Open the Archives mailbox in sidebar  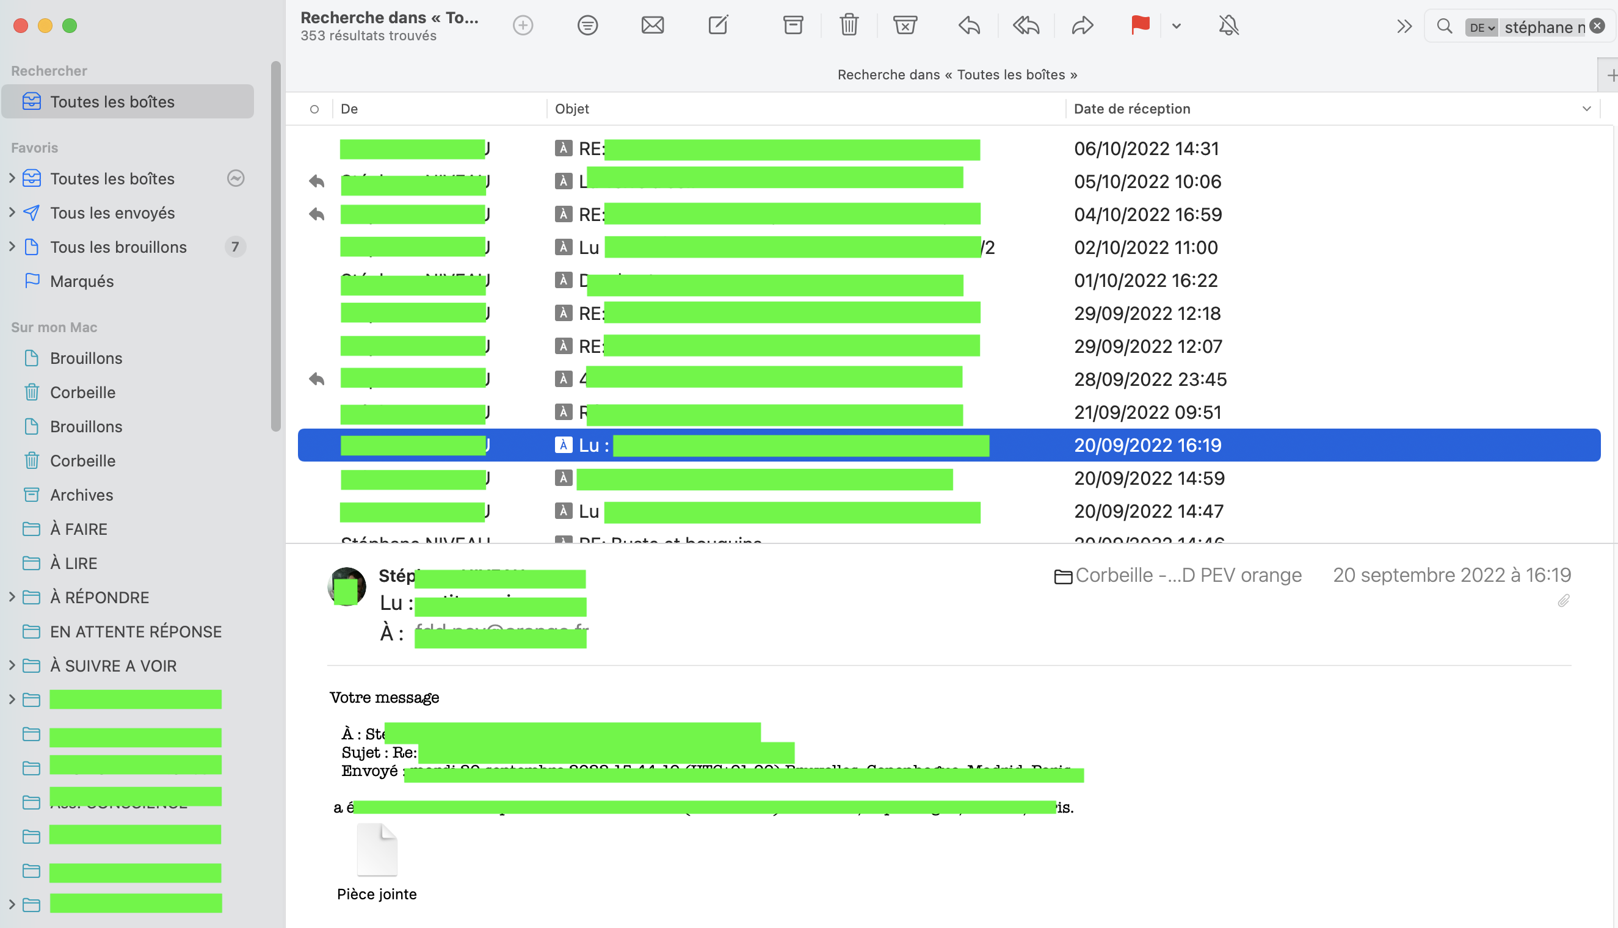(82, 495)
